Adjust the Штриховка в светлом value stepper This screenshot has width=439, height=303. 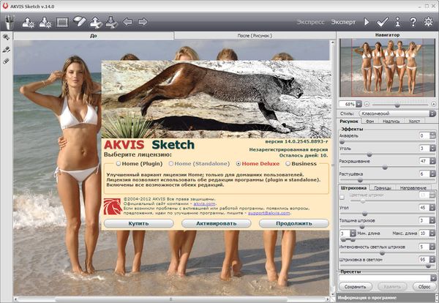pos(432,260)
